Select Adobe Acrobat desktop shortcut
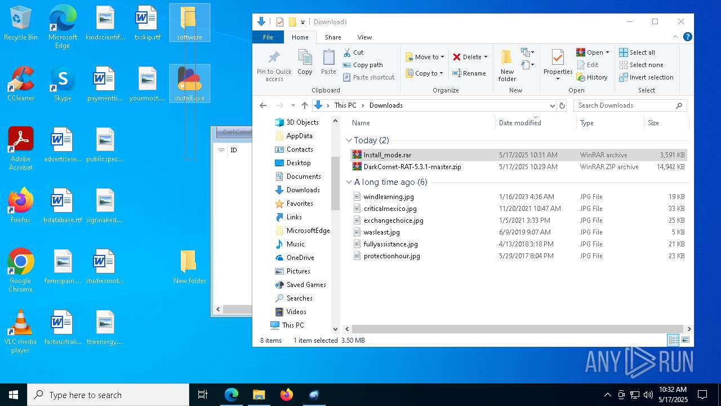 tap(21, 148)
